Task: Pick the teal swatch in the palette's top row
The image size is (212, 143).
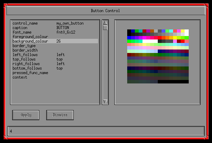Action: coord(140,31)
